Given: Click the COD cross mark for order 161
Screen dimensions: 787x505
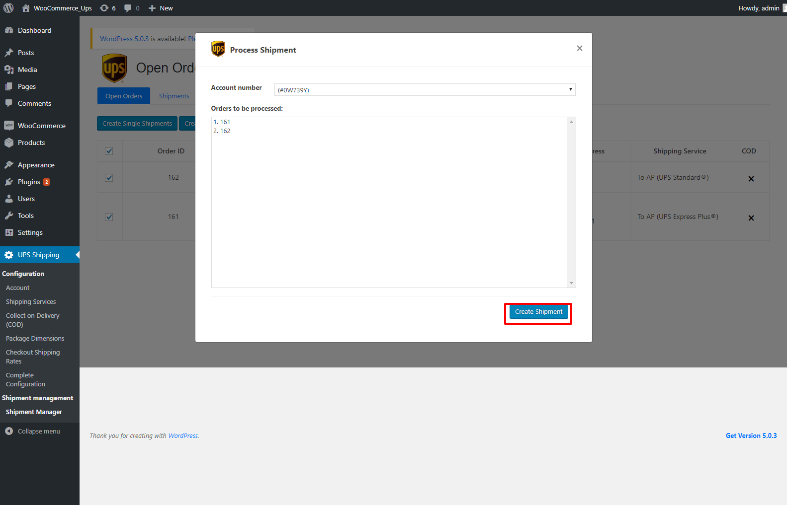Looking at the screenshot, I should click(751, 218).
